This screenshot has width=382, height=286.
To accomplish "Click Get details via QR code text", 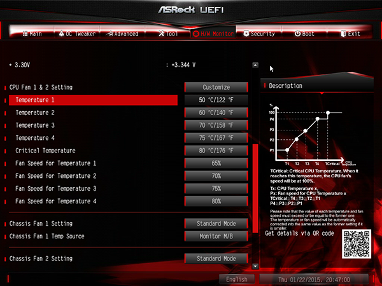I will (x=299, y=233).
